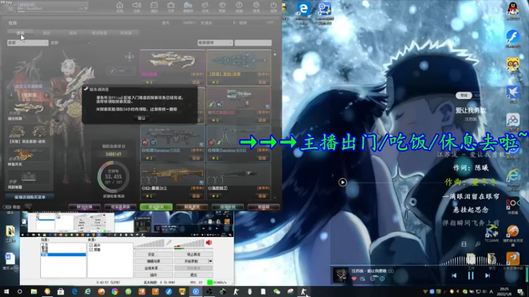Select the highlighted scene in the scene list
Viewport: 529px width, 297px height.
63,255
